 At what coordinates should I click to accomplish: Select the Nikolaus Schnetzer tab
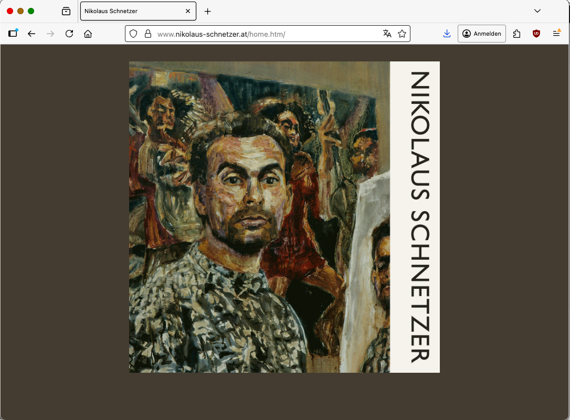coord(131,11)
